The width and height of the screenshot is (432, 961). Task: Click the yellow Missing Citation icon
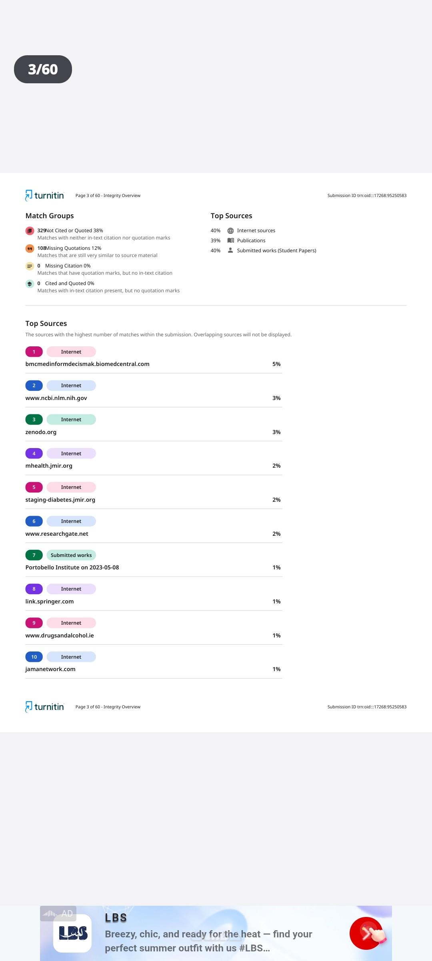(x=30, y=266)
